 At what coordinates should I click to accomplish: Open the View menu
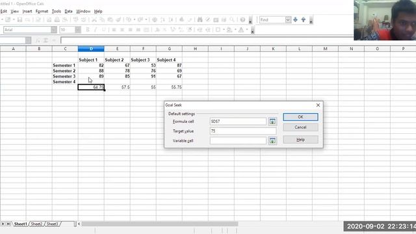(14, 12)
